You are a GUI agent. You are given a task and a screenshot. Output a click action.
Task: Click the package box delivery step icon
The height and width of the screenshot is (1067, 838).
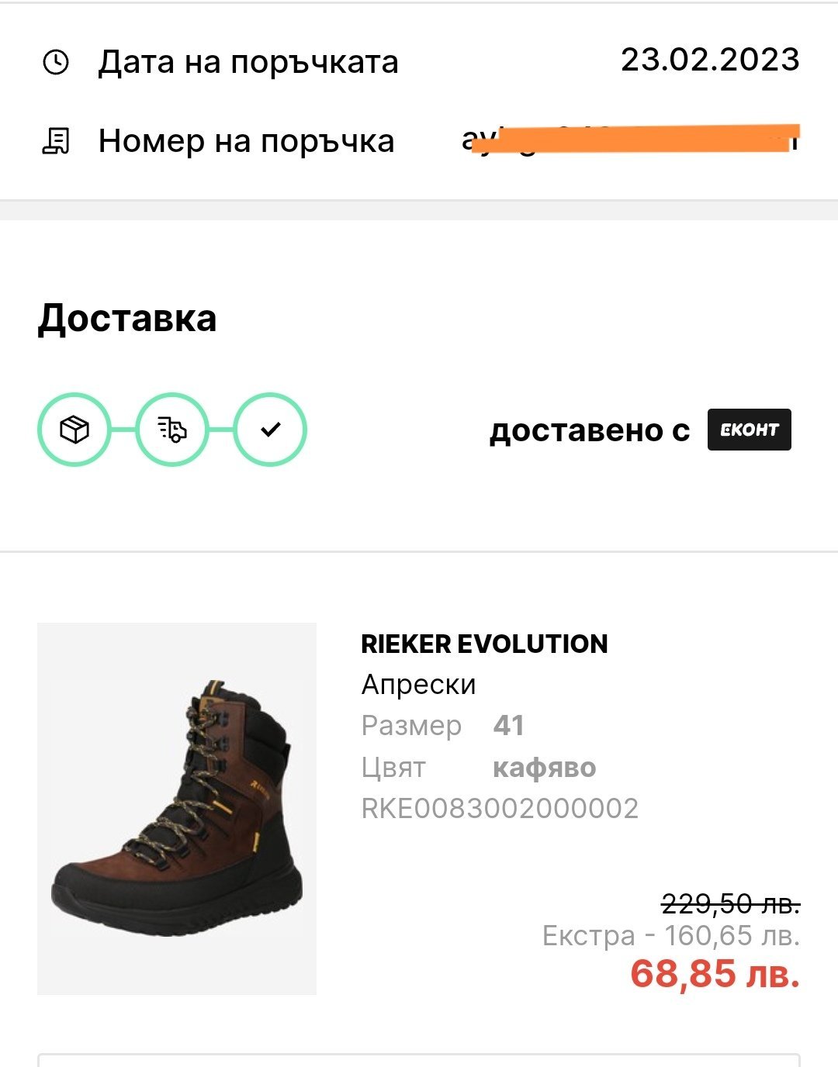click(74, 430)
